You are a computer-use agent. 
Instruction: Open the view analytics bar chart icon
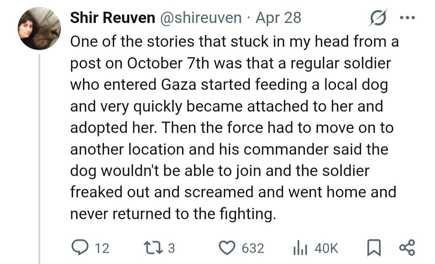coord(298,248)
